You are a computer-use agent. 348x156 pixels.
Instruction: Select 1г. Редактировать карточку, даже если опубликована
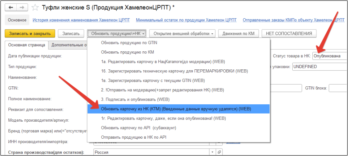click(x=178, y=119)
